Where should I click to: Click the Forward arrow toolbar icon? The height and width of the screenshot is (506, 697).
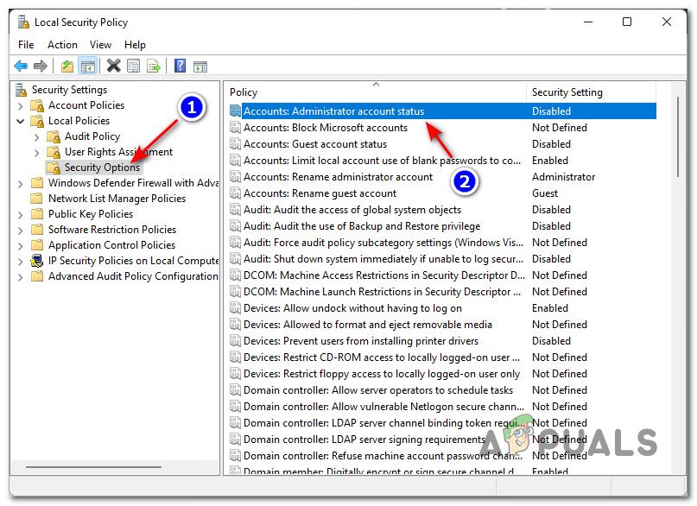40,66
